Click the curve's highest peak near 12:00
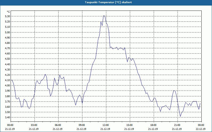Image resolution: width=212 pixels, height=132 pixels. pyautogui.click(x=104, y=16)
